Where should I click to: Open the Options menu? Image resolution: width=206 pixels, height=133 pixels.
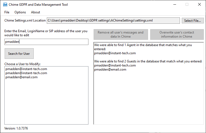(20, 12)
